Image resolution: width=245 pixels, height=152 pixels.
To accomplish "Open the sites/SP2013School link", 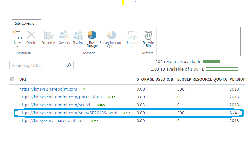I will [x=68, y=113].
